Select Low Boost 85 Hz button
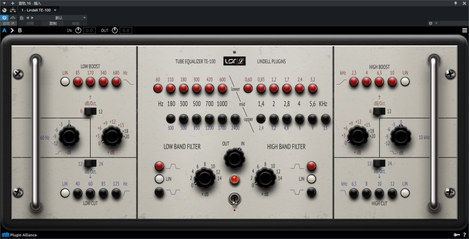The height and width of the screenshot is (239, 469). (78, 81)
